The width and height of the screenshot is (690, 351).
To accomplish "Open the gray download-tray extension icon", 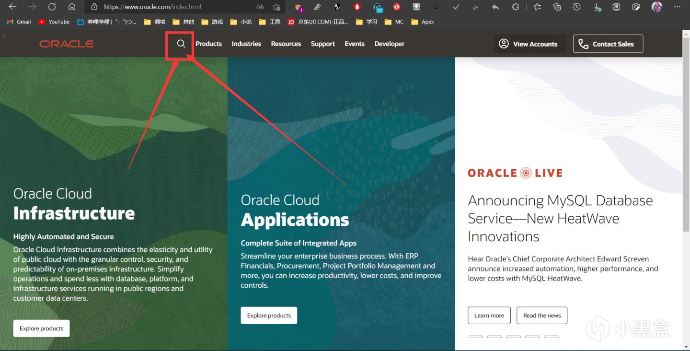I will coord(416,7).
